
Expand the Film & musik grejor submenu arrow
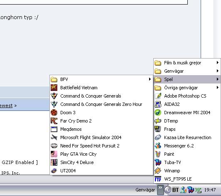pyautogui.click(x=218, y=63)
